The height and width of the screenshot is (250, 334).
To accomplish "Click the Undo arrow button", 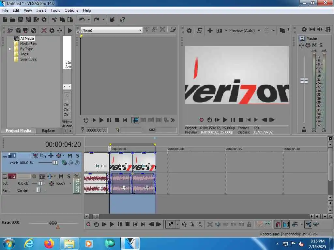I will (x=82, y=20).
